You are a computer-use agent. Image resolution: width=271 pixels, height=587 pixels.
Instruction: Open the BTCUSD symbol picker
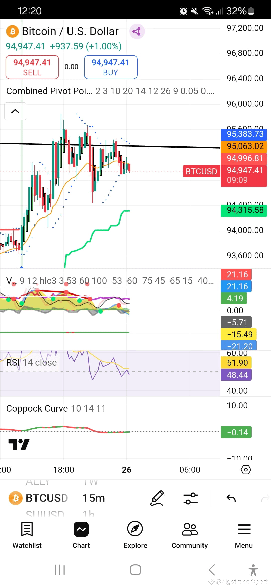point(38,498)
